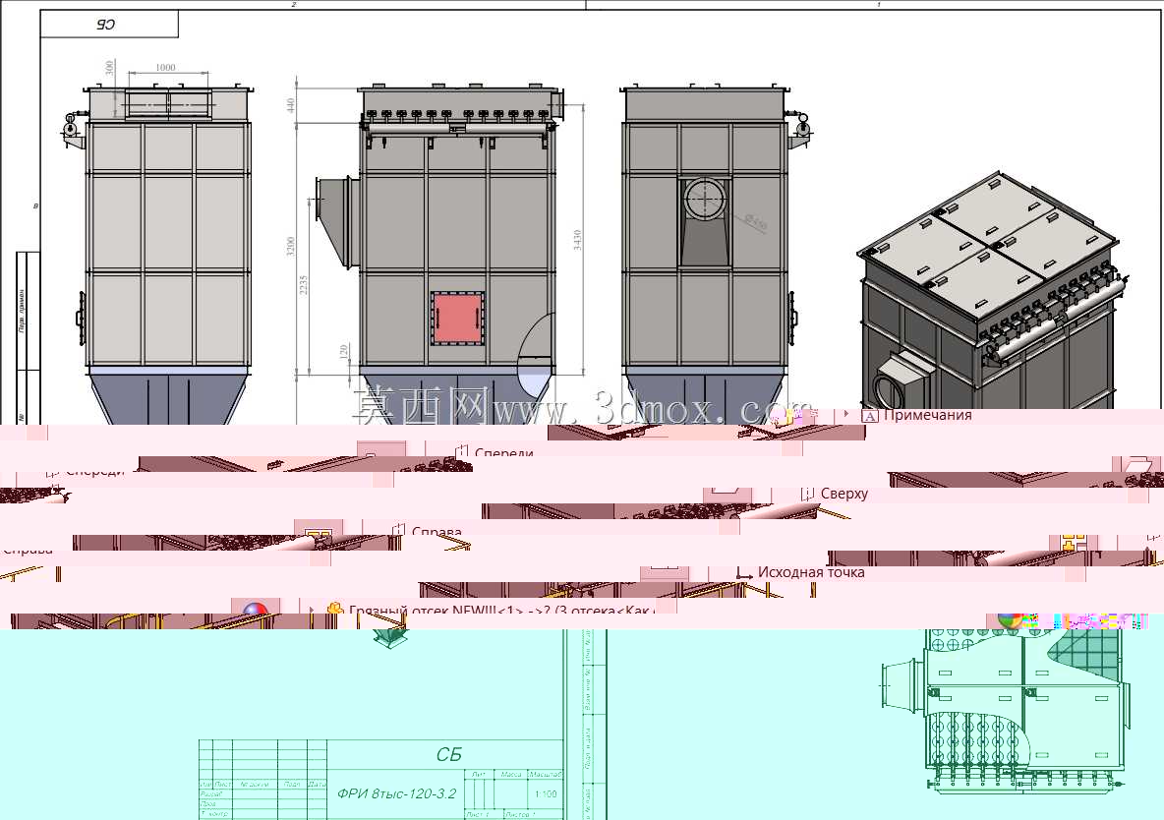Expand the Примечания tree node arrow

847,415
